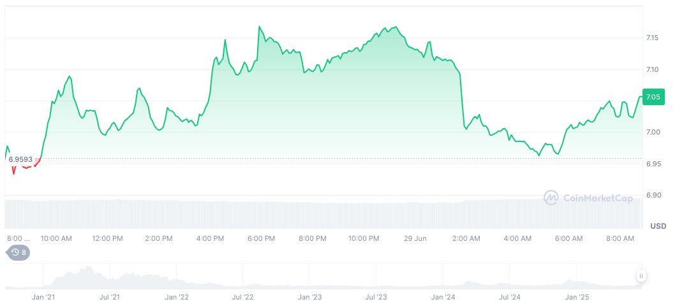Jump to Jul '22 in the navigator timeline

[242, 296]
